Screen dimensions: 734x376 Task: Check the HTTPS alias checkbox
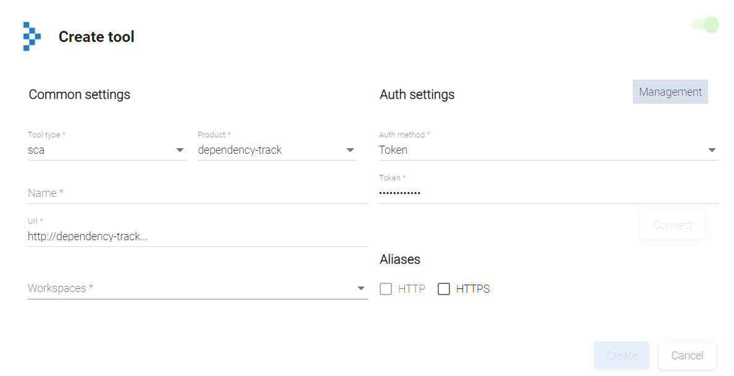[x=444, y=289]
